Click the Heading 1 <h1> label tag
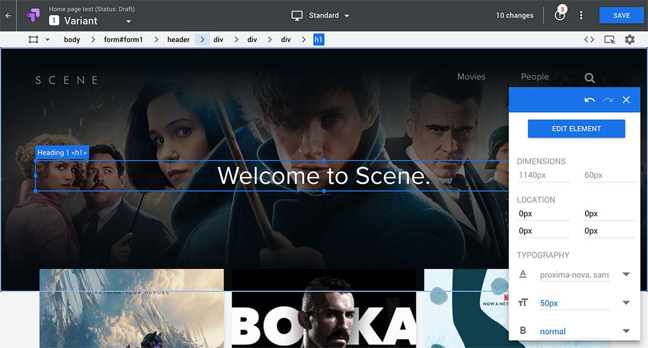The height and width of the screenshot is (348, 648). 62,153
